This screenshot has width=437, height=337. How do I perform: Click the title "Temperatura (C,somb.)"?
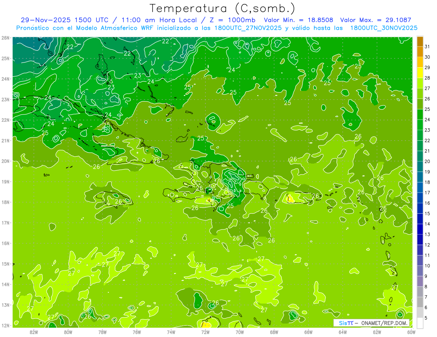pos(222,9)
